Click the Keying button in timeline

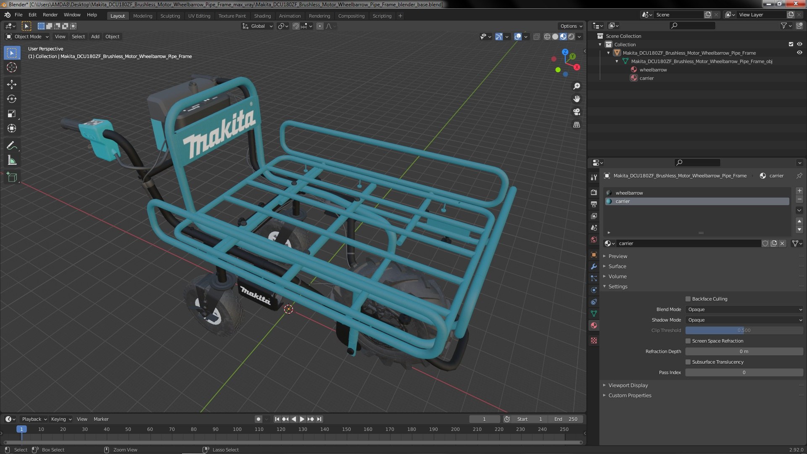(x=61, y=419)
